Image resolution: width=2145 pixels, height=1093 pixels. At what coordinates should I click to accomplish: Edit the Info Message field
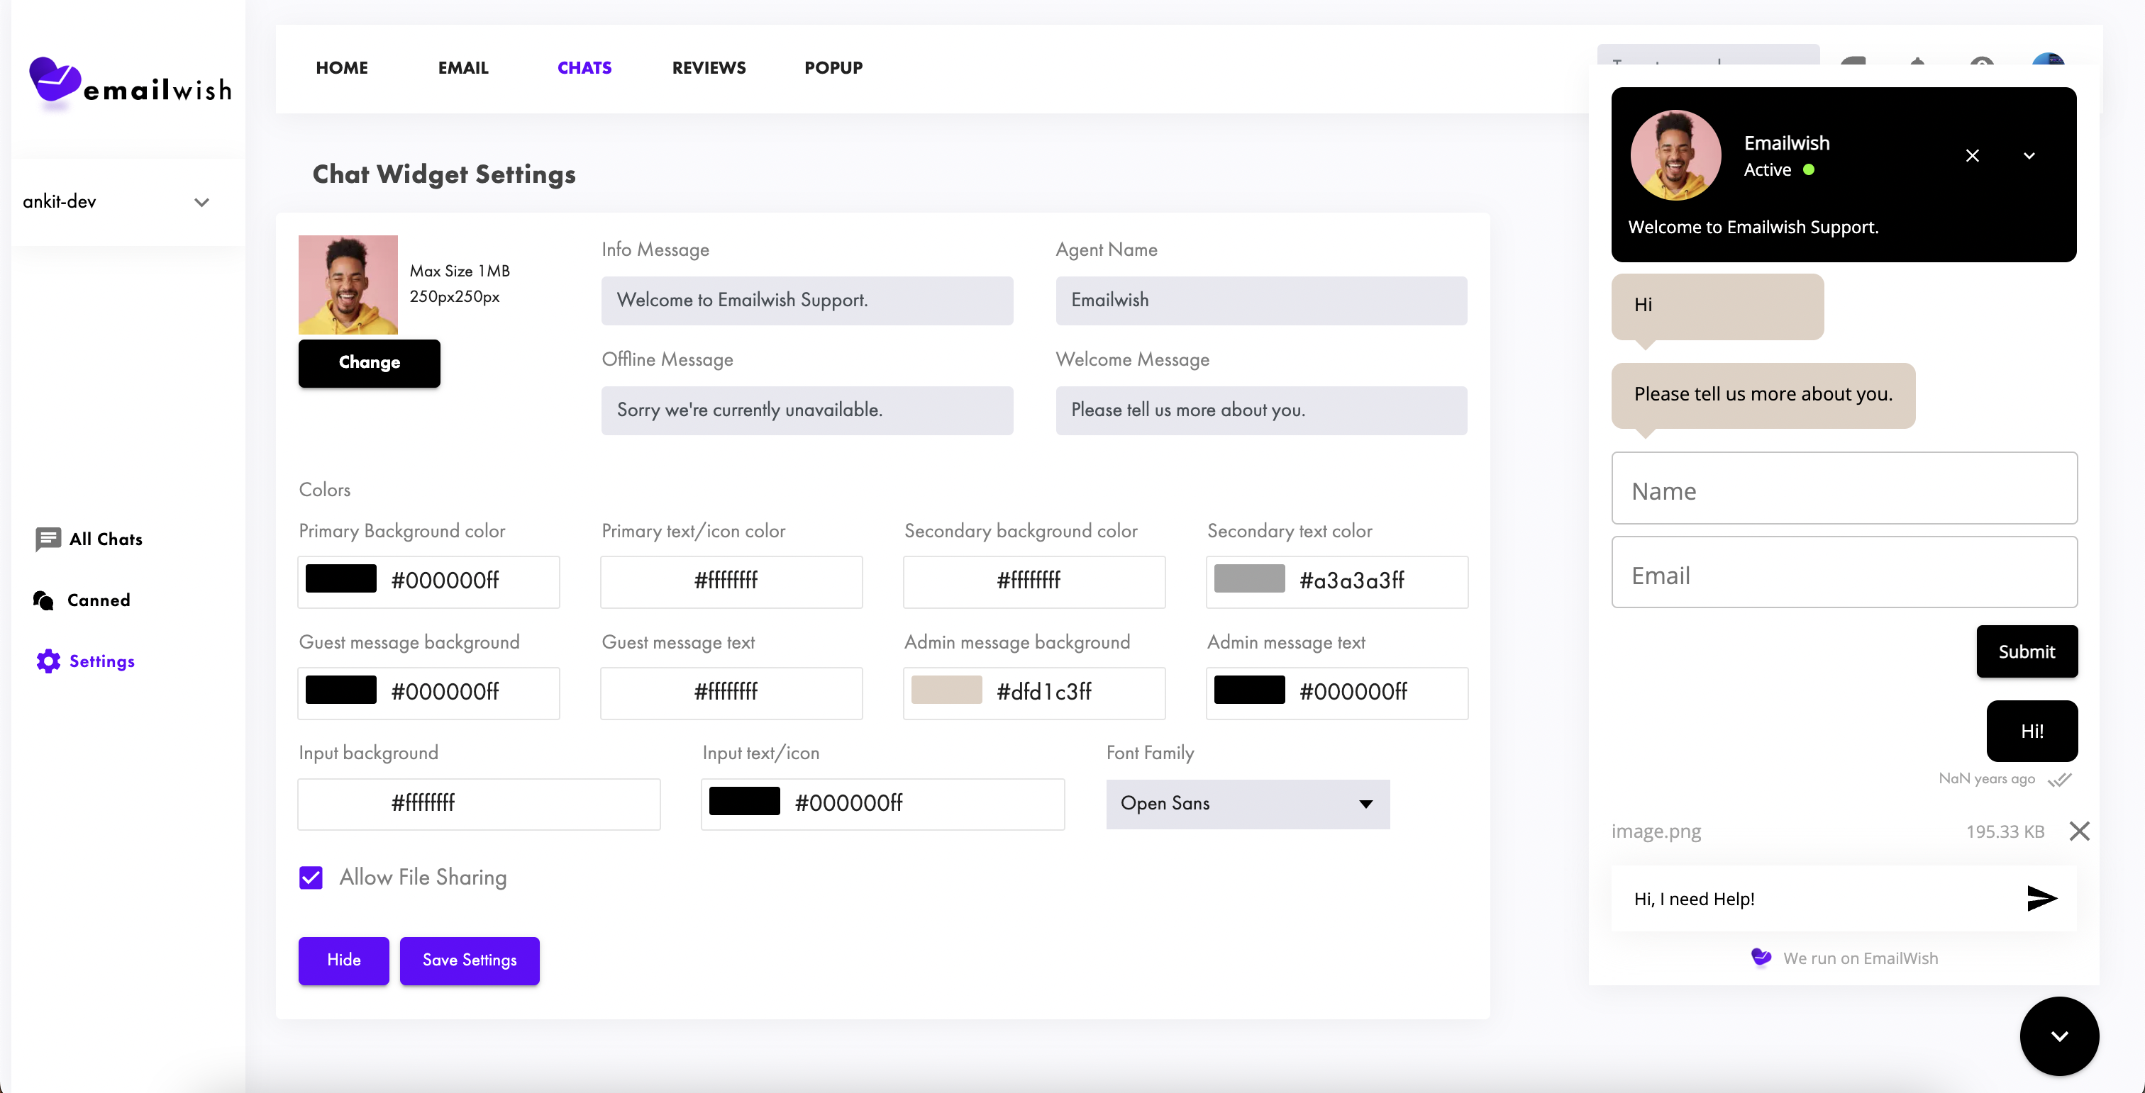[x=807, y=301]
